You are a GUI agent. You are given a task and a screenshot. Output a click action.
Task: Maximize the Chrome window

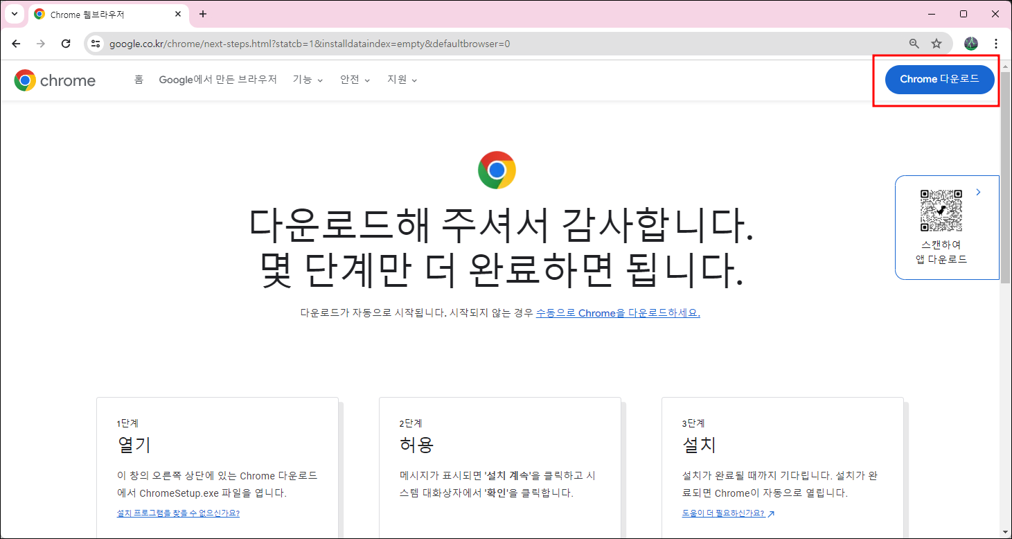click(964, 14)
